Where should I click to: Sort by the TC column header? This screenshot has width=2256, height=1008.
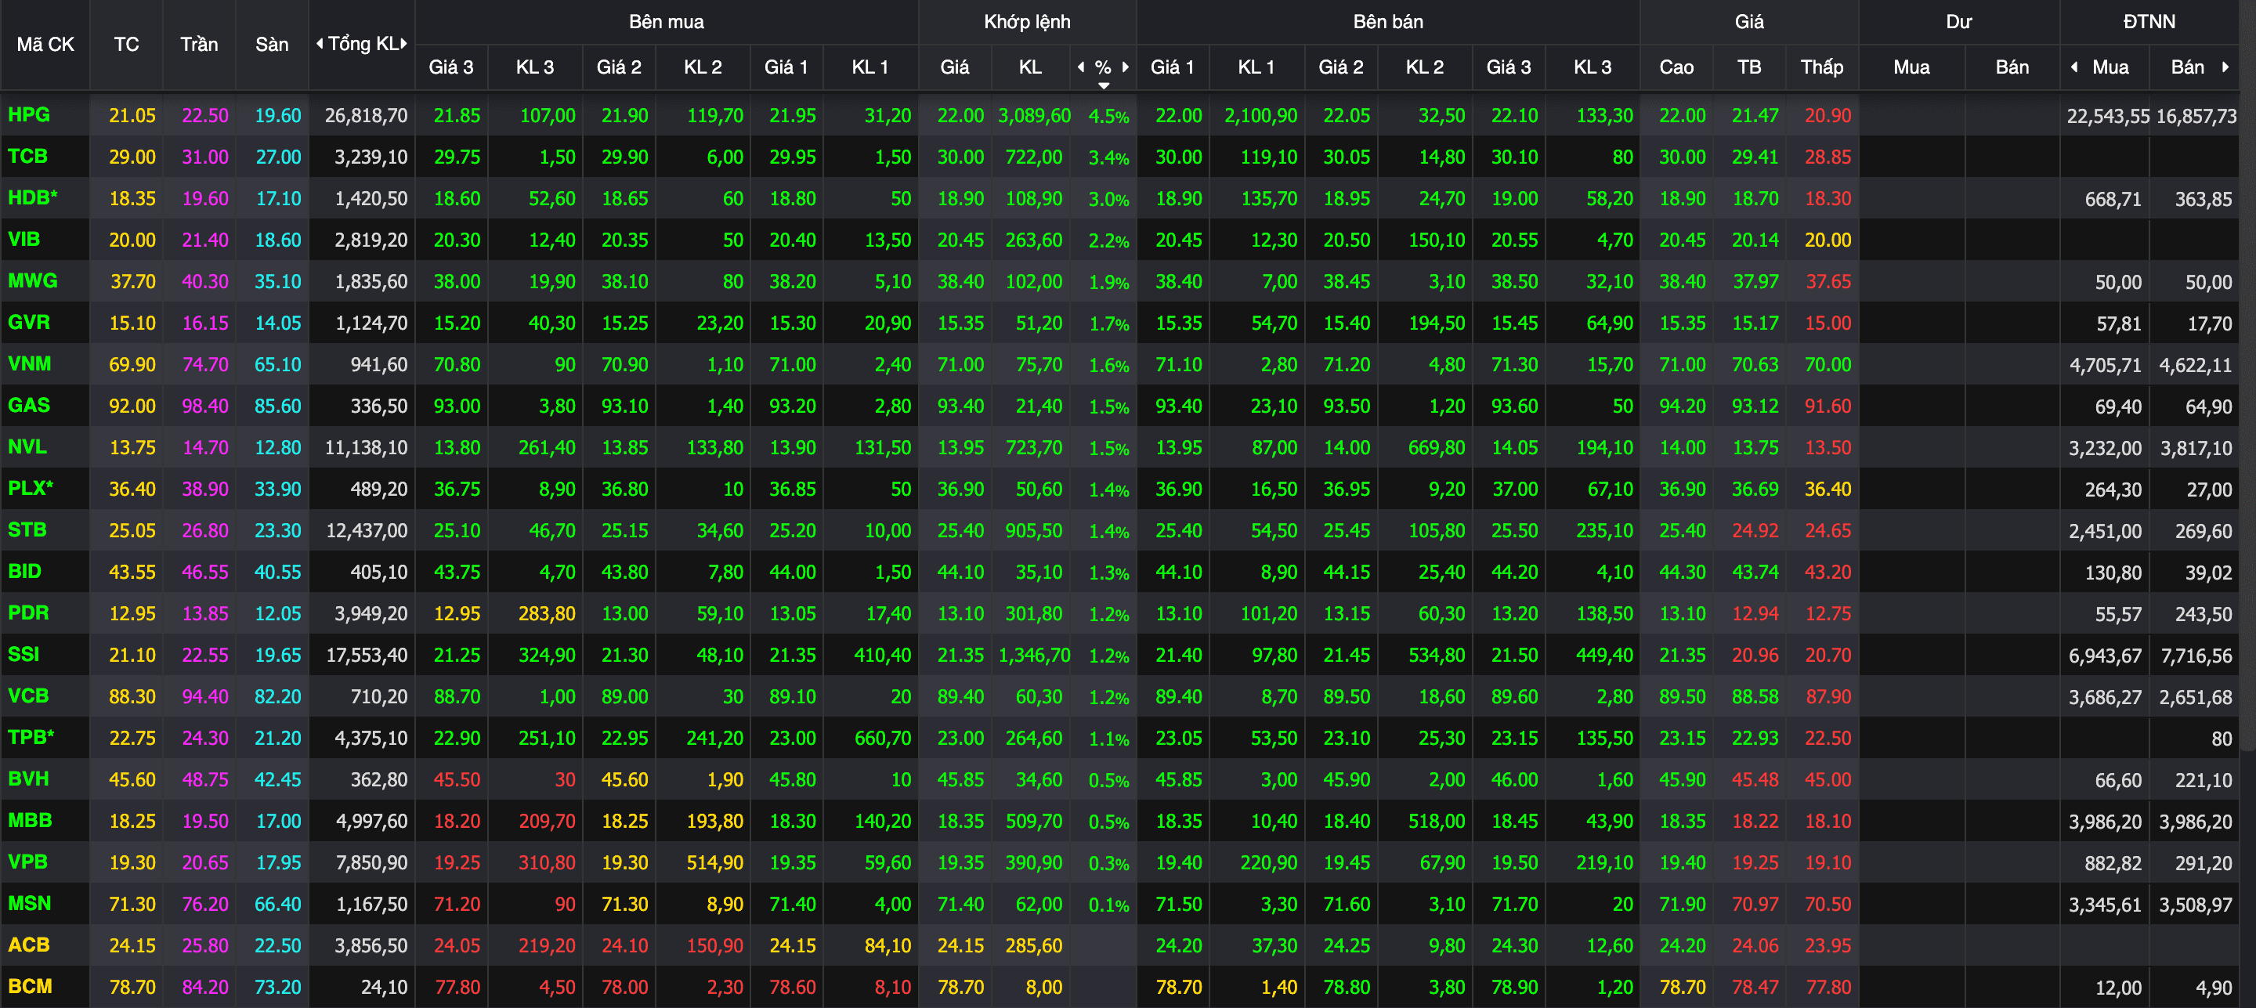pyautogui.click(x=126, y=44)
